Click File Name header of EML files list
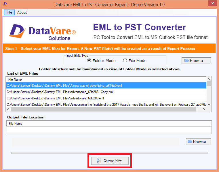 click(106, 80)
